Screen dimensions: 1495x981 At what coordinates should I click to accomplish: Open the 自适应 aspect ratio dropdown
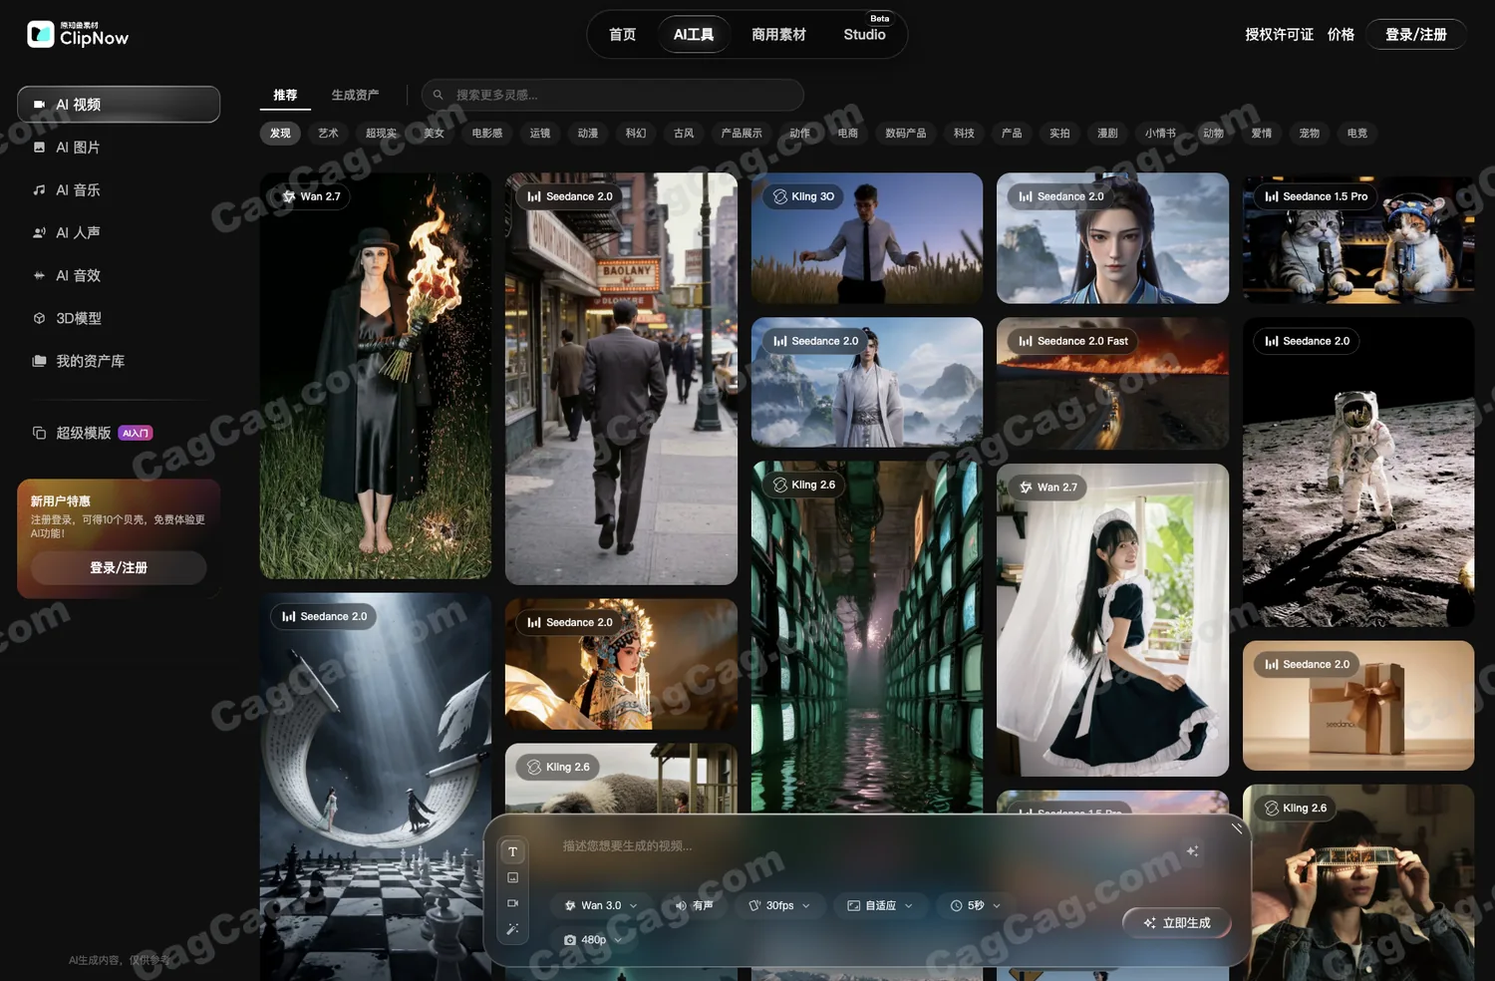[x=880, y=906]
